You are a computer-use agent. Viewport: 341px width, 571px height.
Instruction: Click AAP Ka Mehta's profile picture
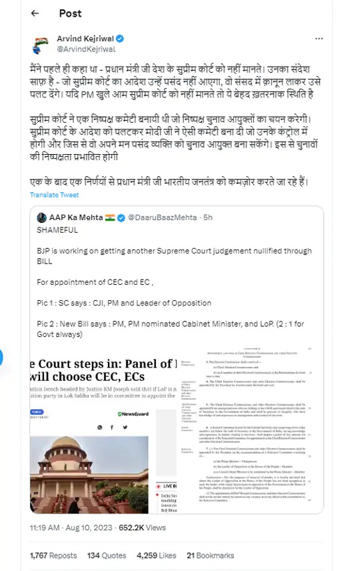(x=41, y=217)
